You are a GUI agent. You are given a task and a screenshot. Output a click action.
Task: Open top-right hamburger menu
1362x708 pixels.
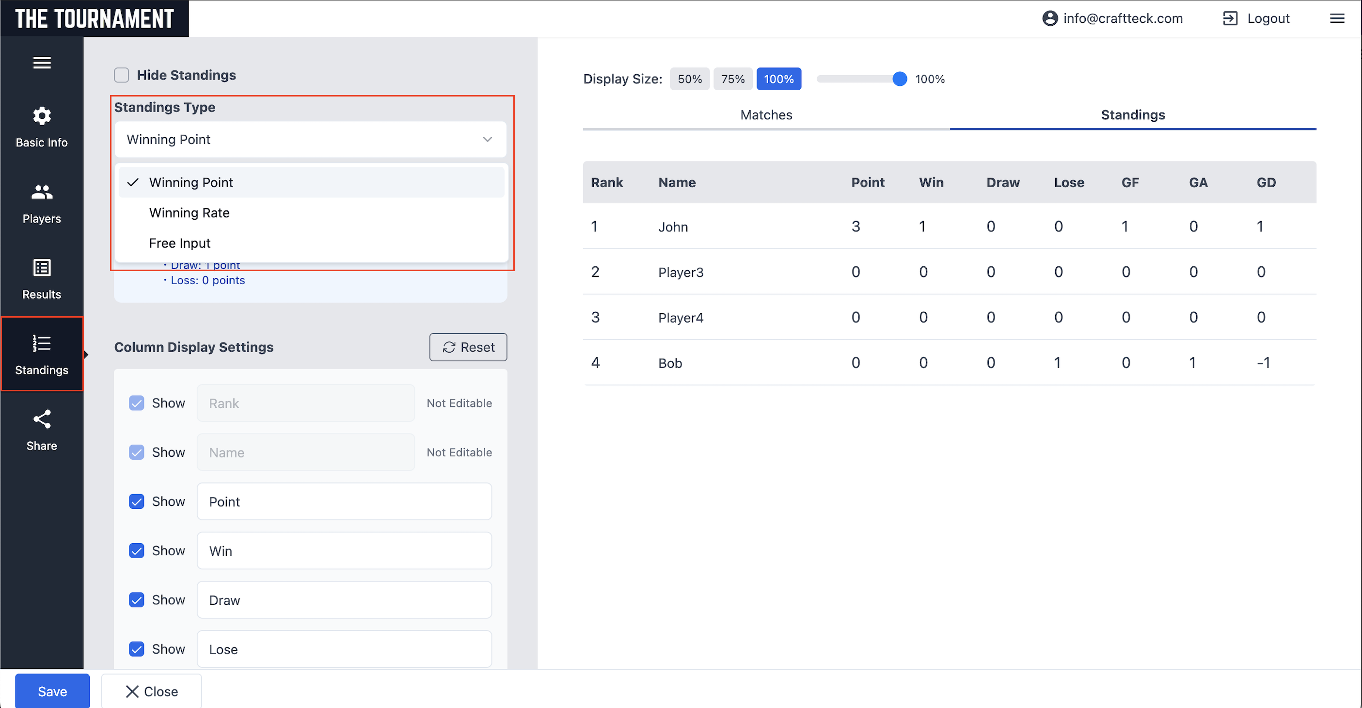1337,18
